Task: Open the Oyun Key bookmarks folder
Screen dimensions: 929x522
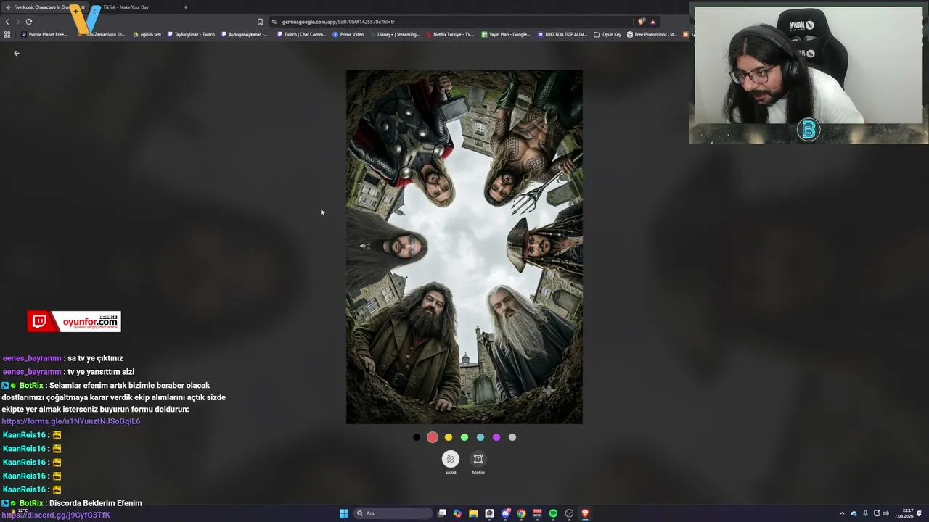Action: 607,34
